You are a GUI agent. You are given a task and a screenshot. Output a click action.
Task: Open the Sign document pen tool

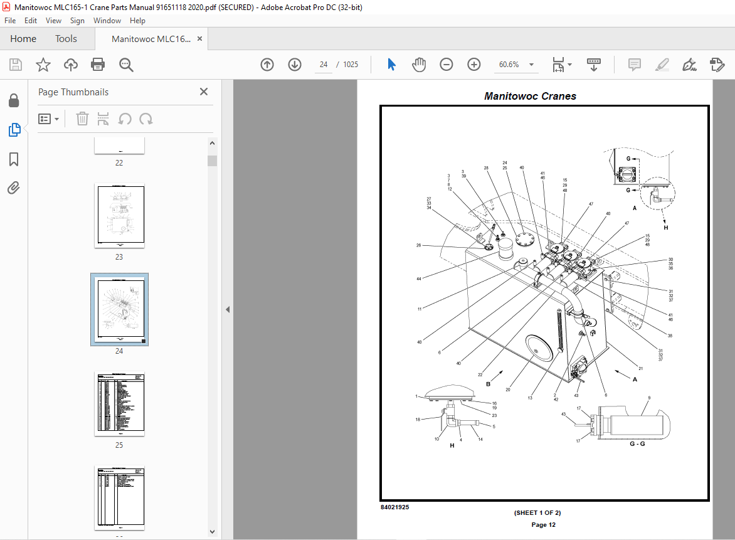click(x=689, y=65)
